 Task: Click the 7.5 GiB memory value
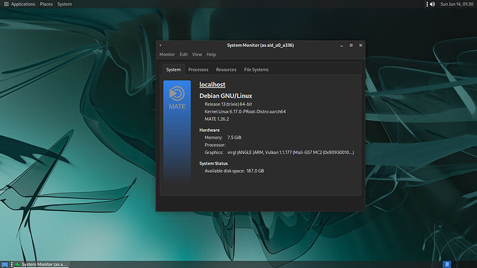234,137
